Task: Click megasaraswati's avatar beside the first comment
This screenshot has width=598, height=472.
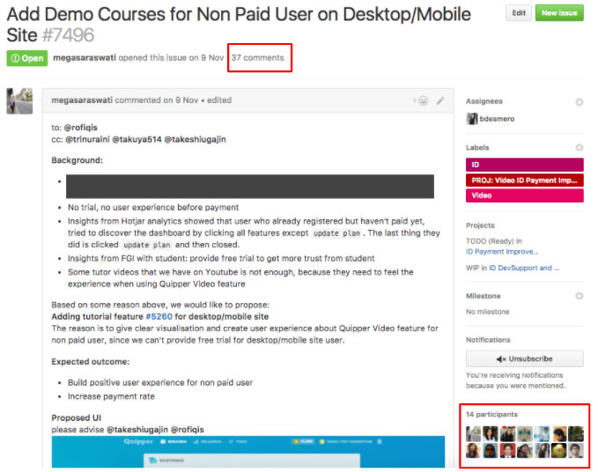Action: point(19,101)
